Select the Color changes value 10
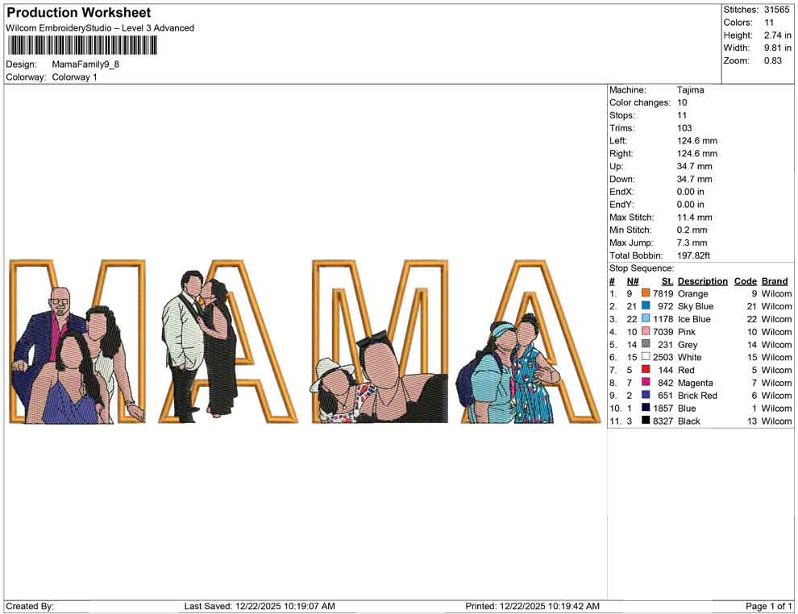The height and width of the screenshot is (614, 798). 682,102
